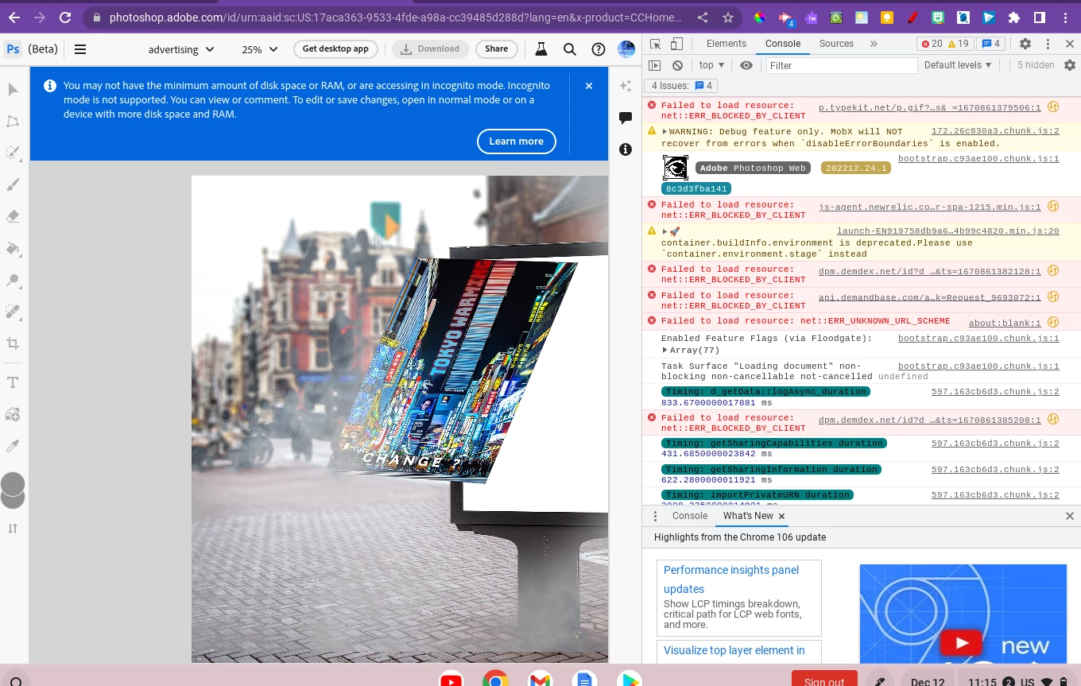This screenshot has width=1081, height=686.
Task: Toggle live expression eye icon in console
Action: pos(746,65)
